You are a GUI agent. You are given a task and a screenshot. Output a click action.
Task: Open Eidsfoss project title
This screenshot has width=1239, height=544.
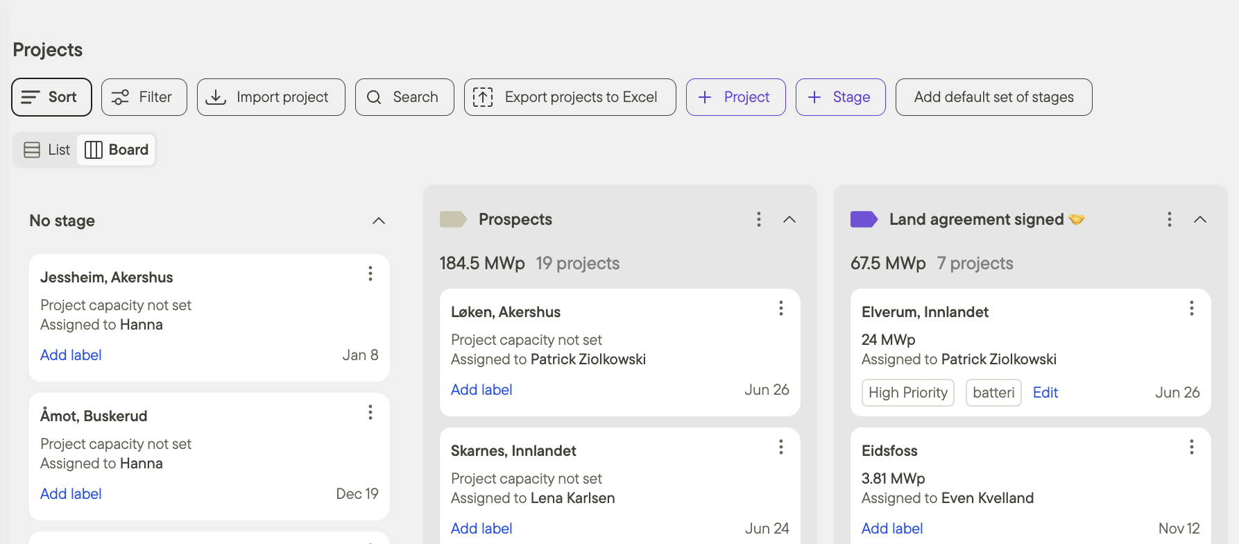[889, 451]
